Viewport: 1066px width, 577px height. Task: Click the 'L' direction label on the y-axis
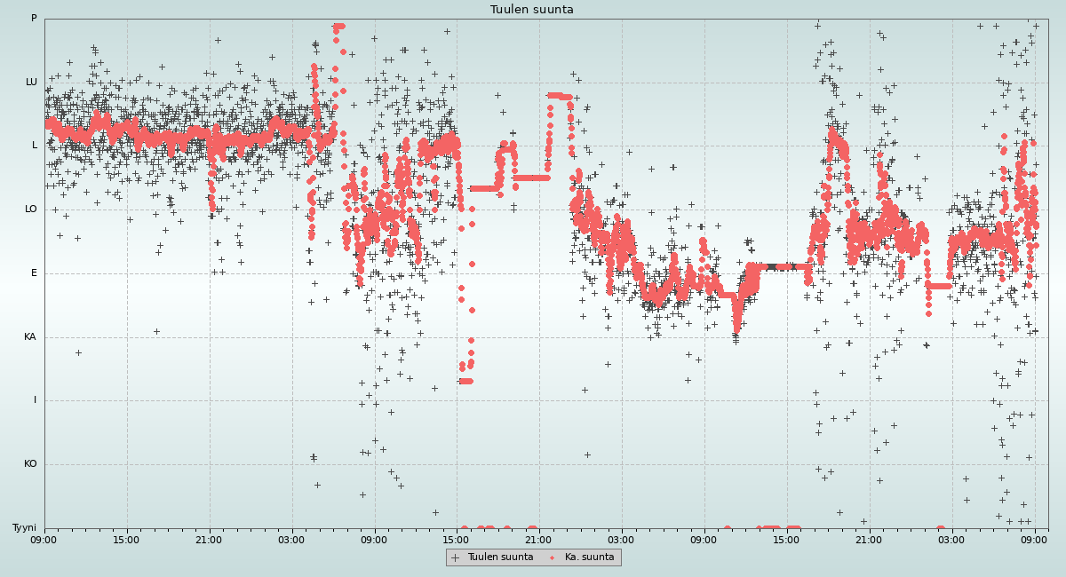pyautogui.click(x=35, y=146)
